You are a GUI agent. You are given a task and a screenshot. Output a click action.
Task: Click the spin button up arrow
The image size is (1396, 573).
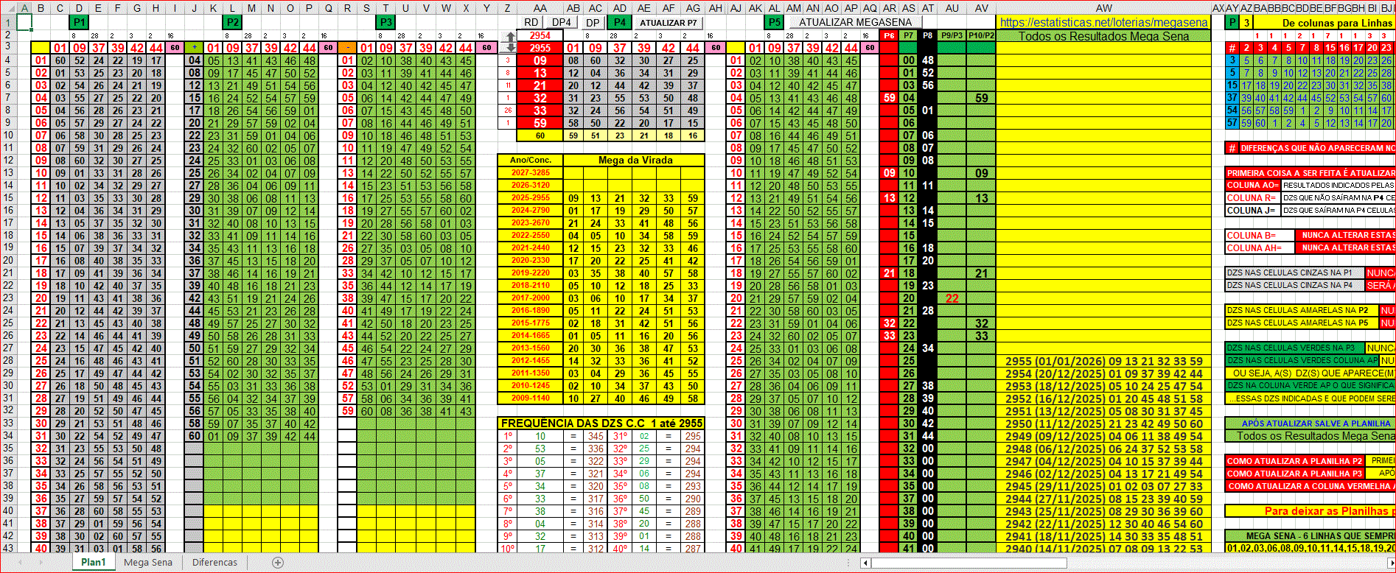tap(511, 37)
